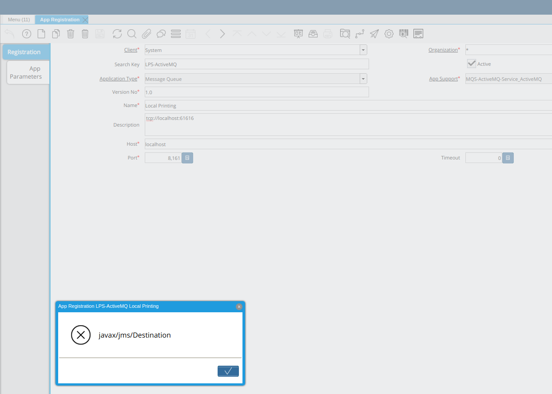Viewport: 552px width, 394px height.
Task: Toggle grid view with horizontal lines icon
Action: click(x=176, y=34)
